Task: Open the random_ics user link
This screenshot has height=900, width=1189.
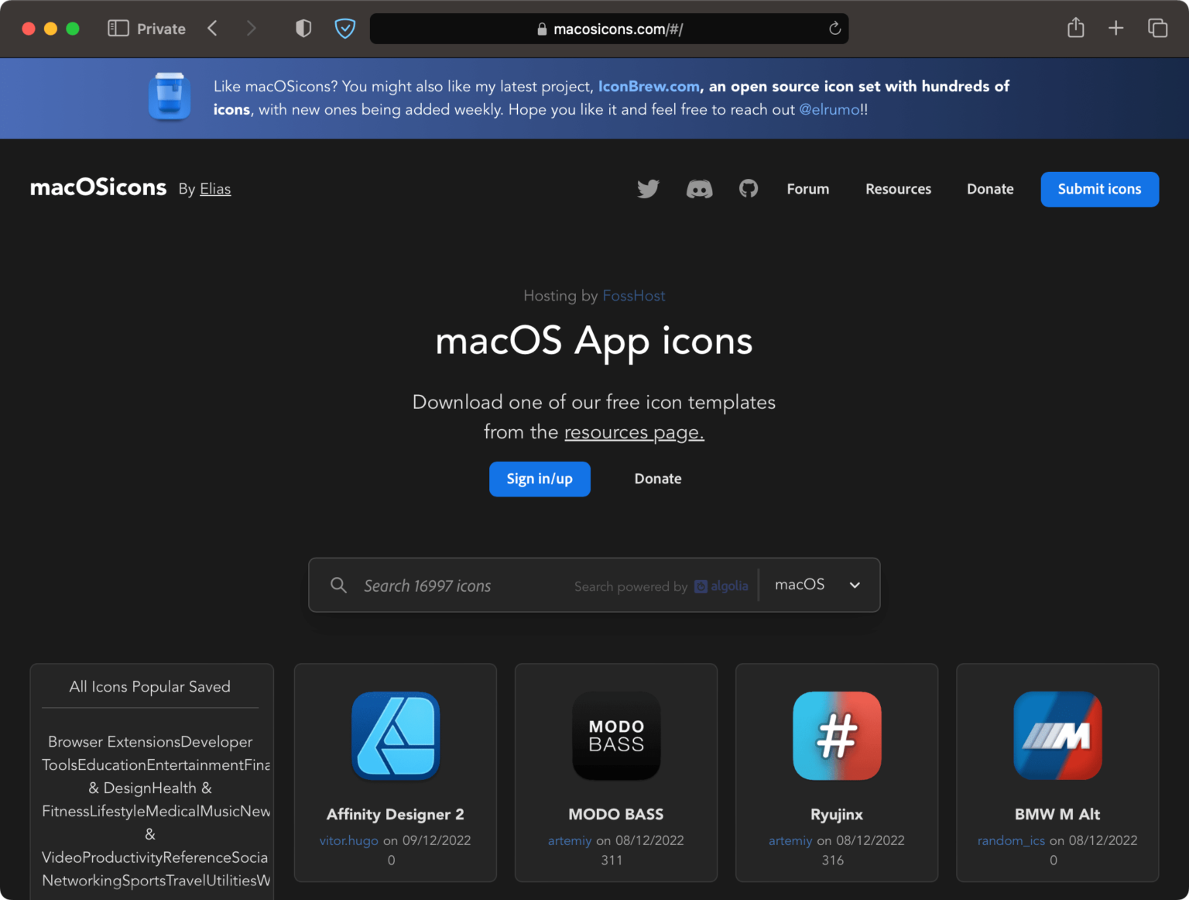Action: point(1011,840)
